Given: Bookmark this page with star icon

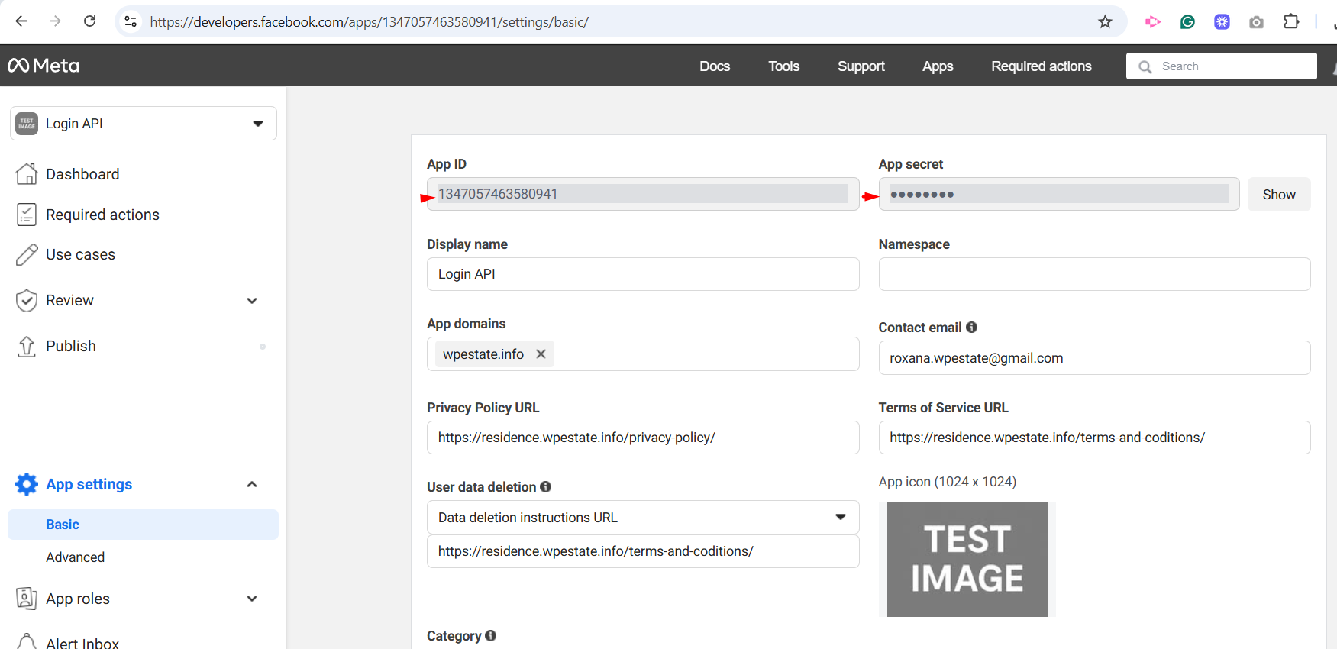Looking at the screenshot, I should pos(1105,21).
